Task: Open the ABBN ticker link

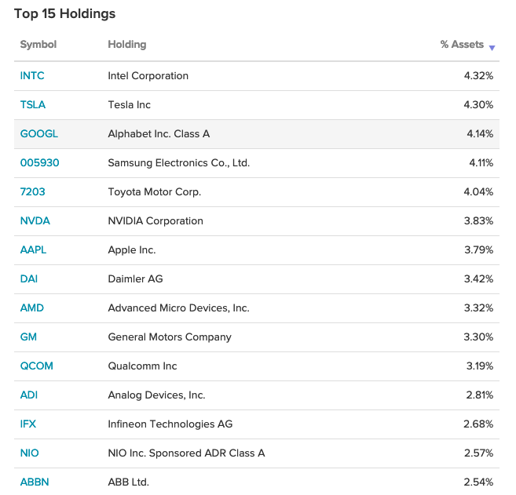Action: pyautogui.click(x=35, y=482)
